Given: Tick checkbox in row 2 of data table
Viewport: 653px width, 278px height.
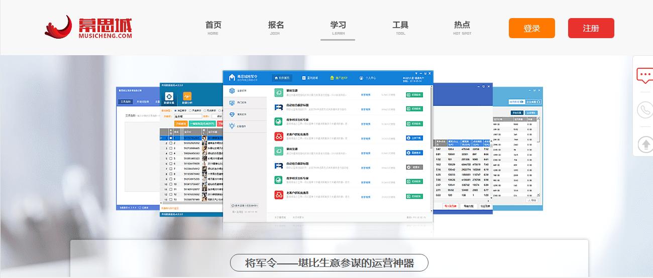Looking at the screenshot, I should pos(171,143).
